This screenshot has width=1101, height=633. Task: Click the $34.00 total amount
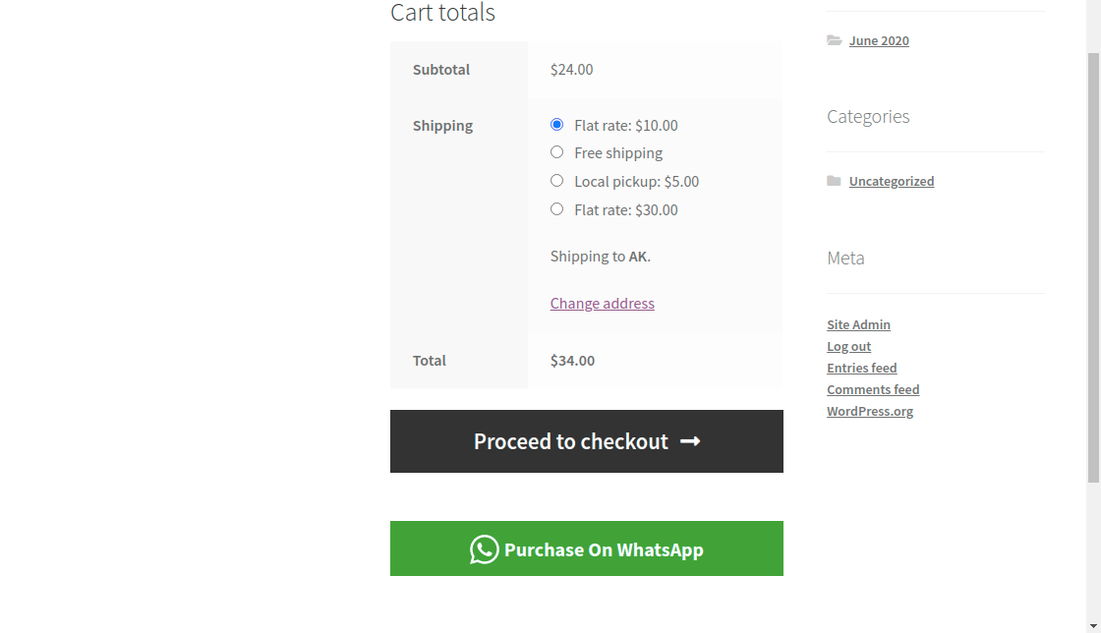[x=572, y=360]
